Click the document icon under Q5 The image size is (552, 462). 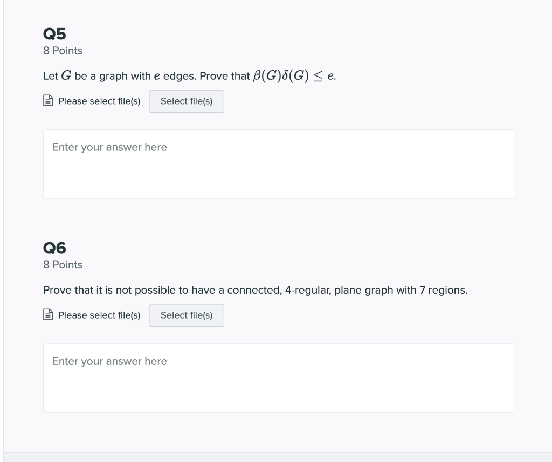pos(48,100)
